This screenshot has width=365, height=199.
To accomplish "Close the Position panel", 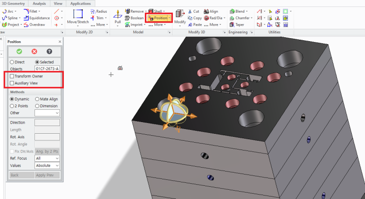I will [60, 42].
